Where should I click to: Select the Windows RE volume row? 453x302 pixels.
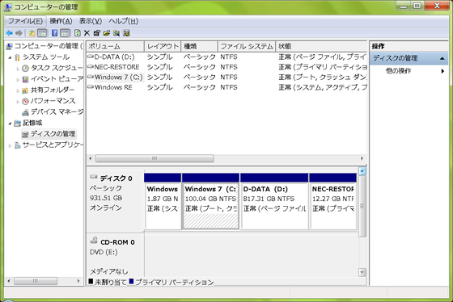pyautogui.click(x=226, y=87)
